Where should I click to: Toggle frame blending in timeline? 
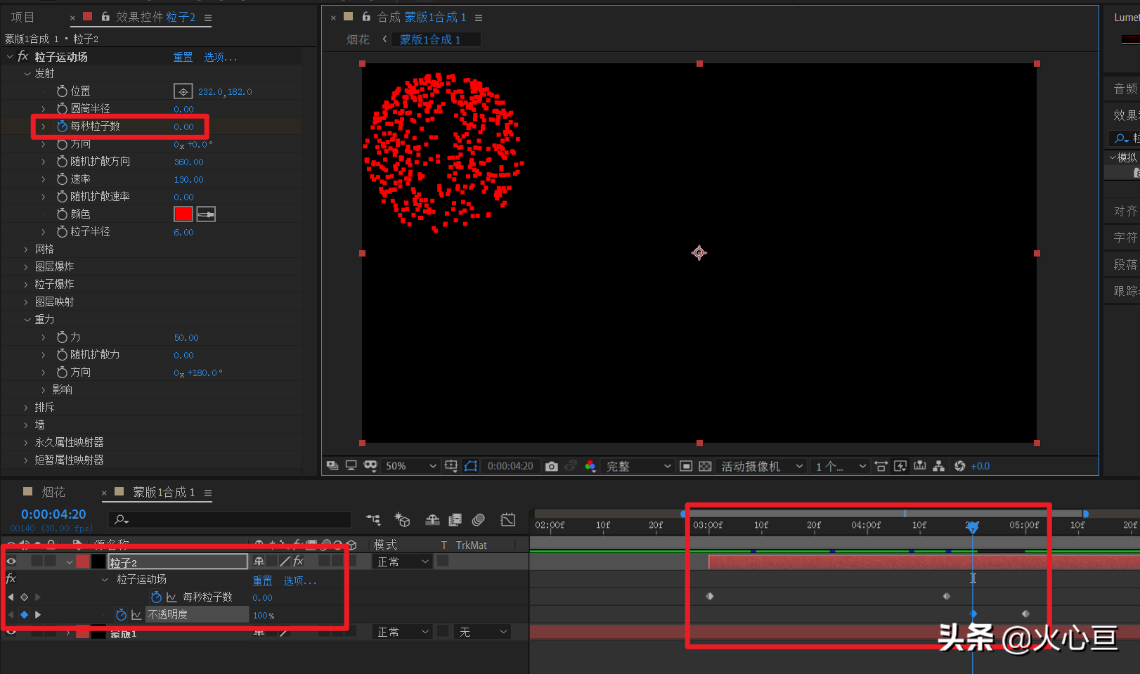tap(455, 520)
